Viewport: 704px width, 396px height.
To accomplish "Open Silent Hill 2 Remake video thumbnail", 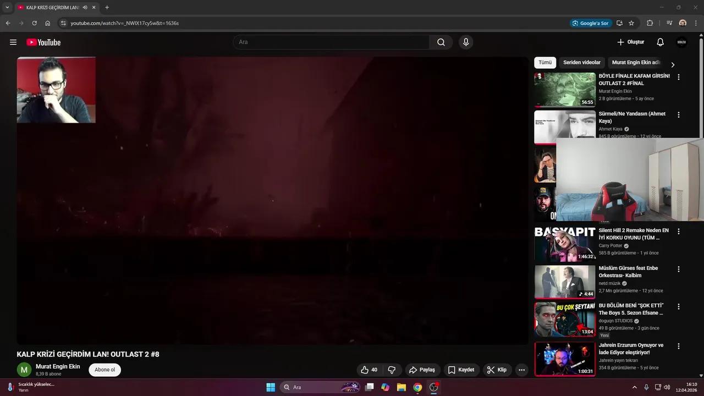I will point(565,244).
